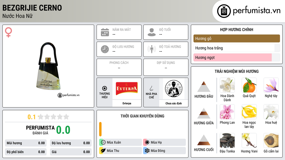Screen dimensions: 285x160
Task: Select the Phong Lan note image
Action: pos(227,112)
